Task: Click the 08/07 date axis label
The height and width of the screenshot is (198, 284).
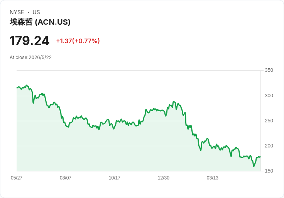Action: [66, 178]
